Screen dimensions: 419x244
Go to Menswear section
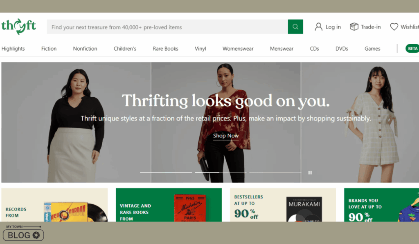point(282,49)
